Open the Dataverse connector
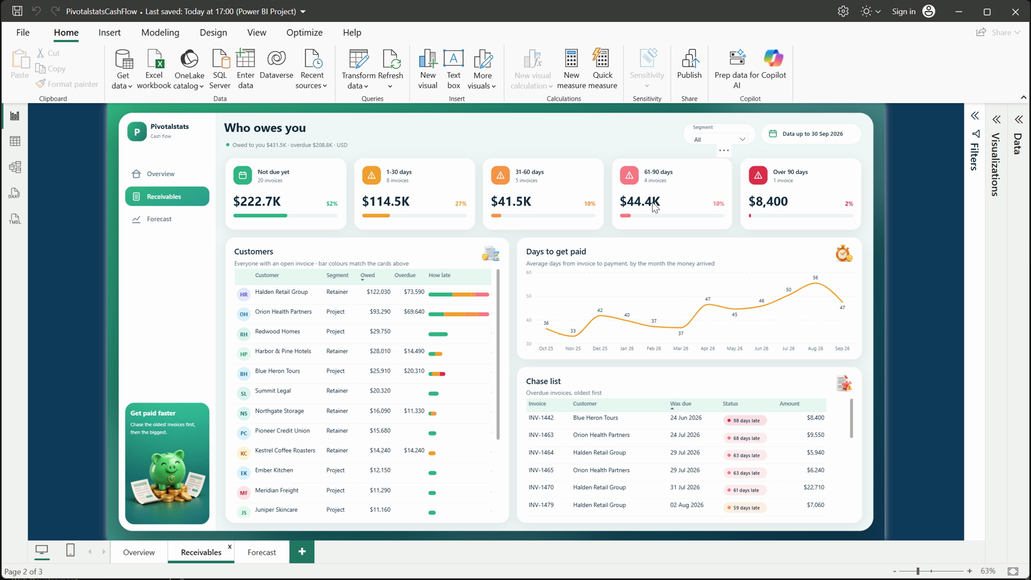Viewport: 1031px width, 580px height. click(276, 64)
